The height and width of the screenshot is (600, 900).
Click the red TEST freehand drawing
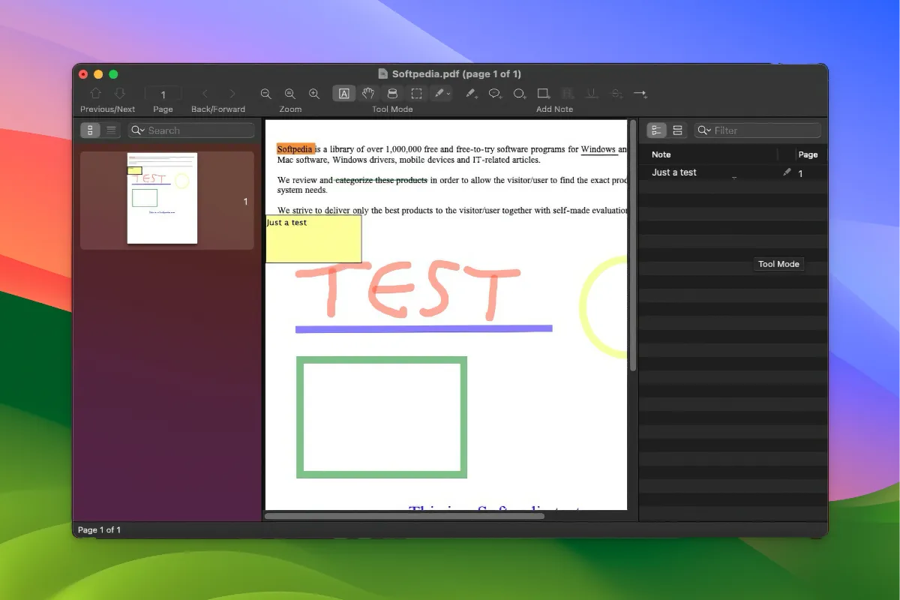pos(407,291)
